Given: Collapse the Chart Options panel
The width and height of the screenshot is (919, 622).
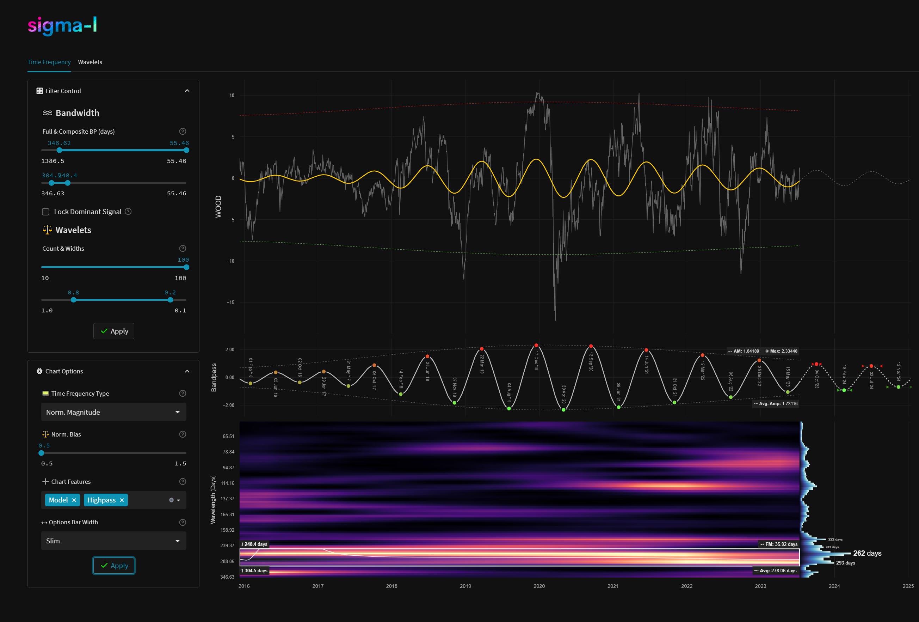Looking at the screenshot, I should (x=187, y=371).
